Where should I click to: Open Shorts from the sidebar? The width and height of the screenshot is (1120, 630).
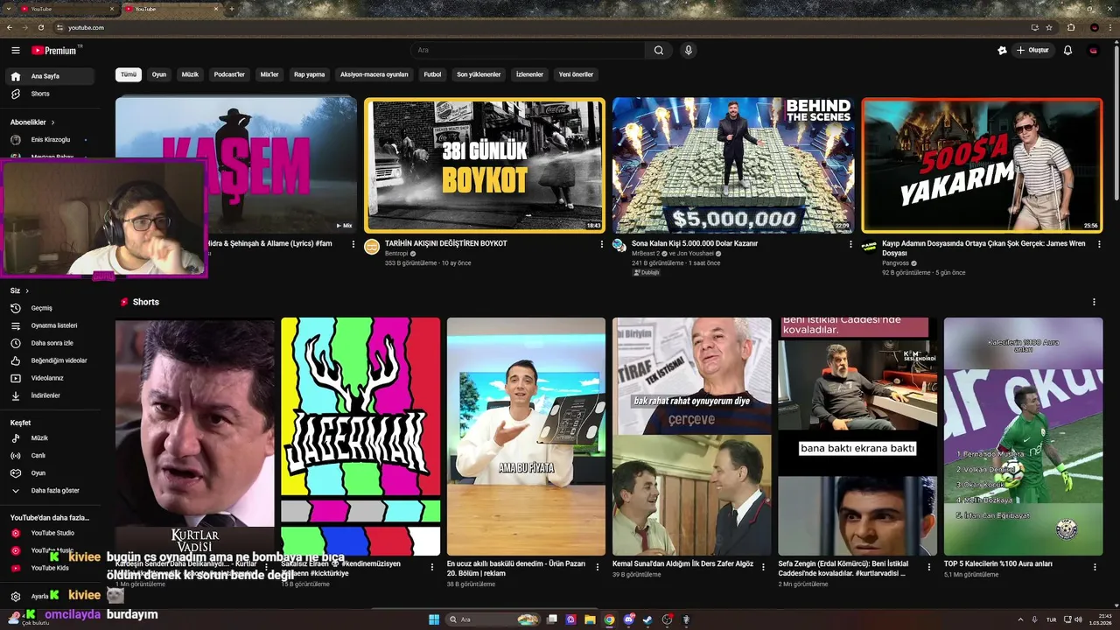click(x=51, y=94)
